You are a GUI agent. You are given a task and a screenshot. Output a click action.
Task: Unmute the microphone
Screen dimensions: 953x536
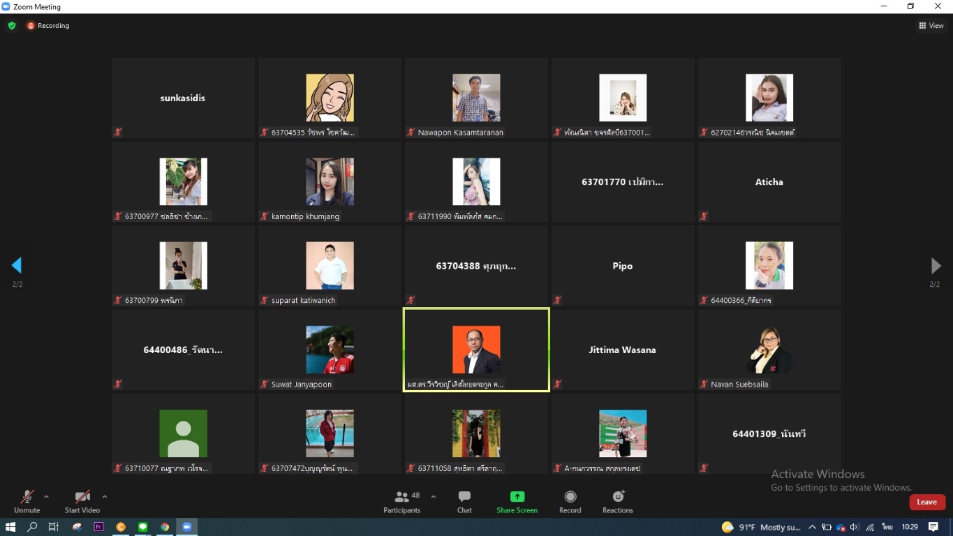click(x=27, y=501)
